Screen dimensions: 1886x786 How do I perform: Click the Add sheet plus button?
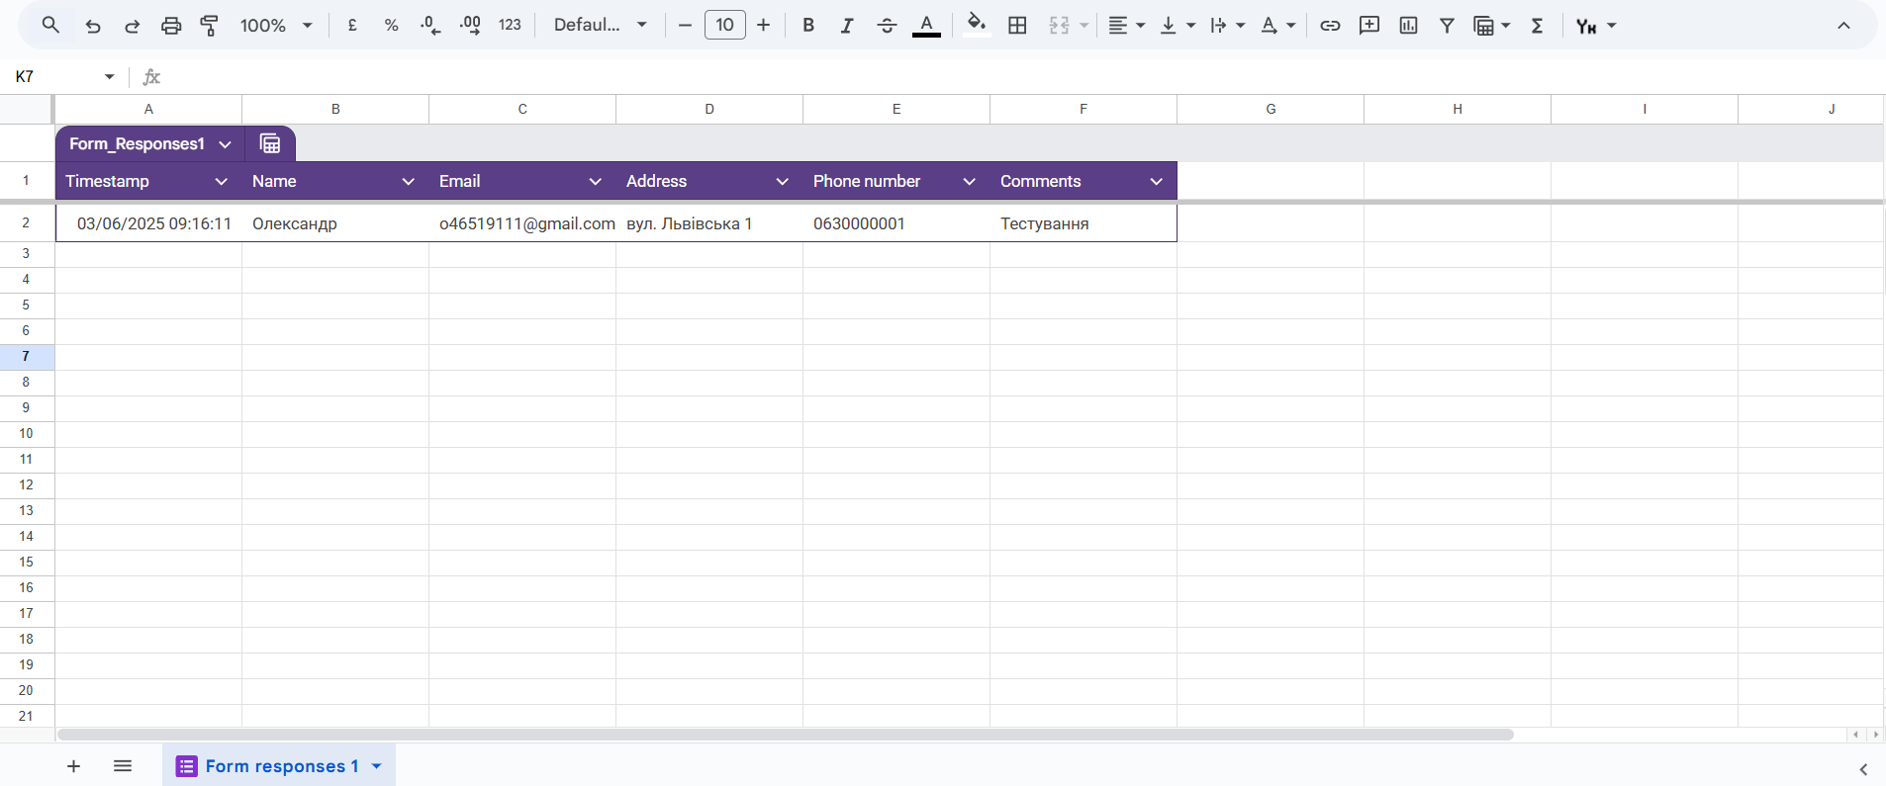[x=73, y=766]
